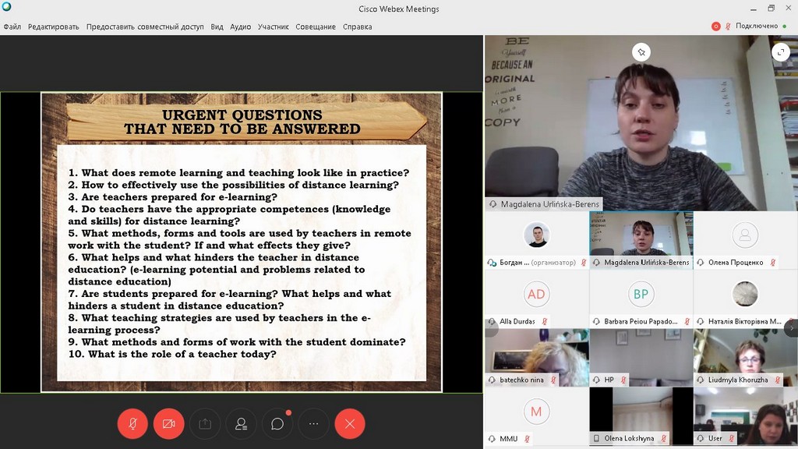Click the Подключено connection status

click(x=756, y=27)
